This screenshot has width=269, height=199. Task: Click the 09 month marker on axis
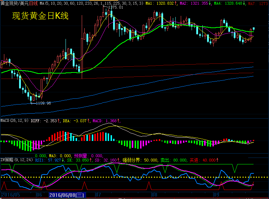pyautogui.click(x=215, y=195)
